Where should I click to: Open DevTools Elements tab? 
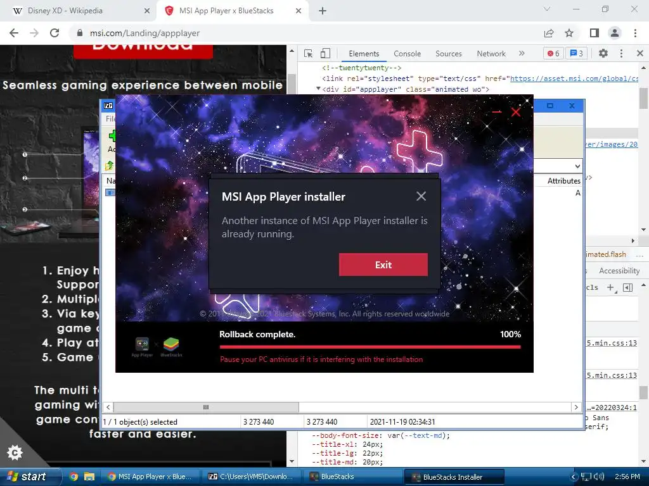click(x=364, y=54)
